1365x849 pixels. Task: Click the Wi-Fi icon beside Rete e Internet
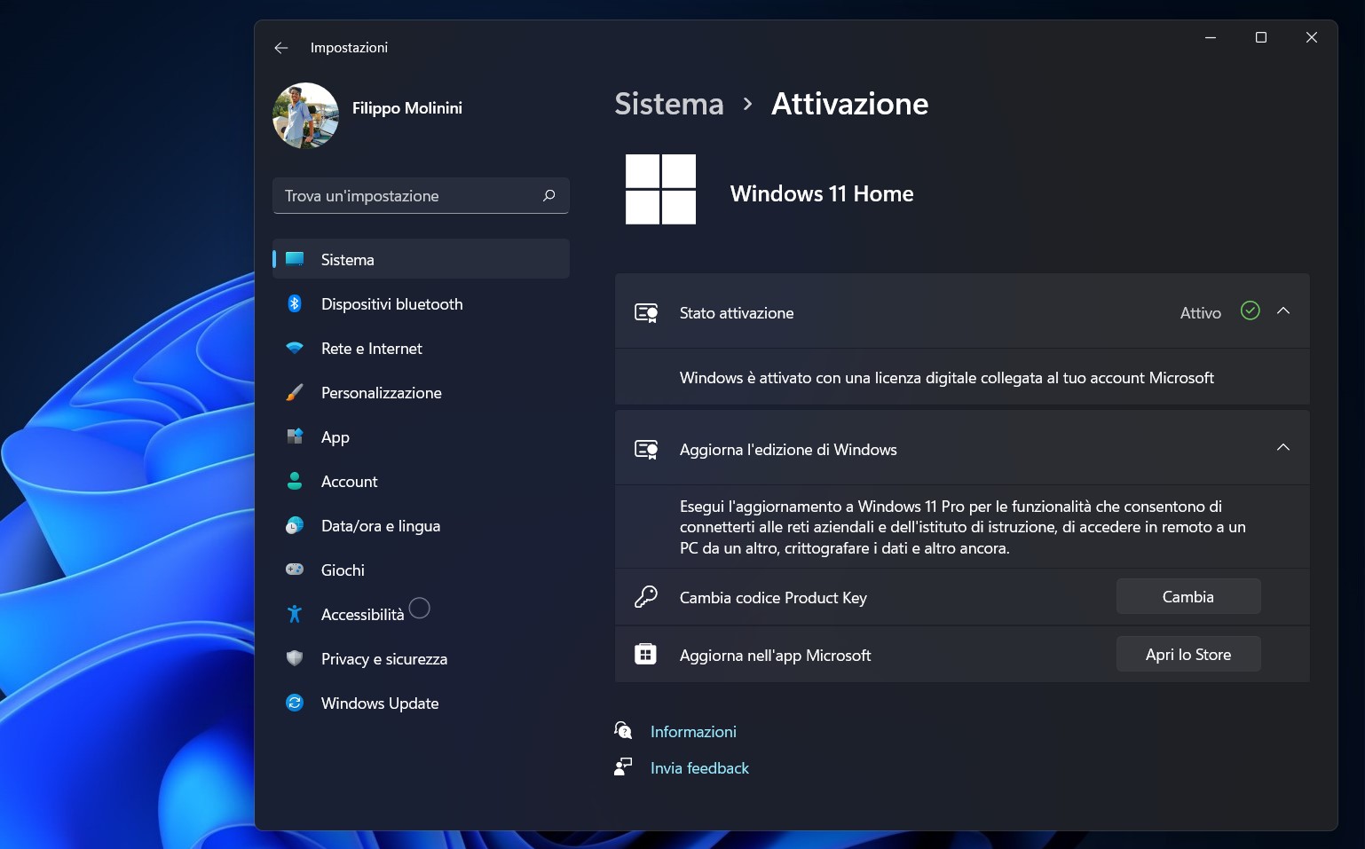295,348
